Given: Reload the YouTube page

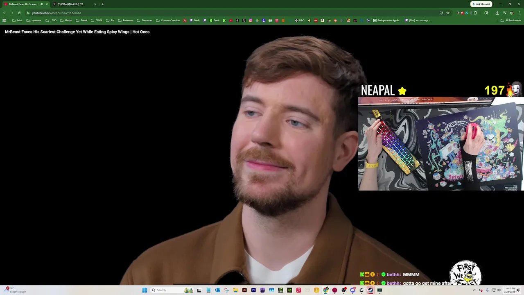Looking at the screenshot, I should tap(19, 13).
